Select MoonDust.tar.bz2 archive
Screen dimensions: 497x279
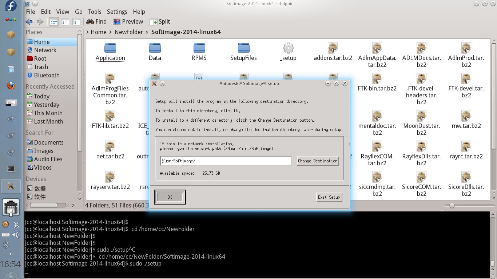click(422, 124)
